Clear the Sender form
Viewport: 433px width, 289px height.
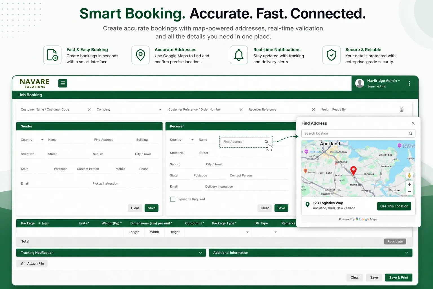pyautogui.click(x=135, y=208)
